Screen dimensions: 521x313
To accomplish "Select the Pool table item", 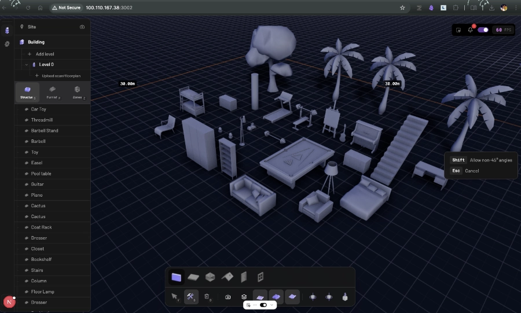I will tap(53, 174).
